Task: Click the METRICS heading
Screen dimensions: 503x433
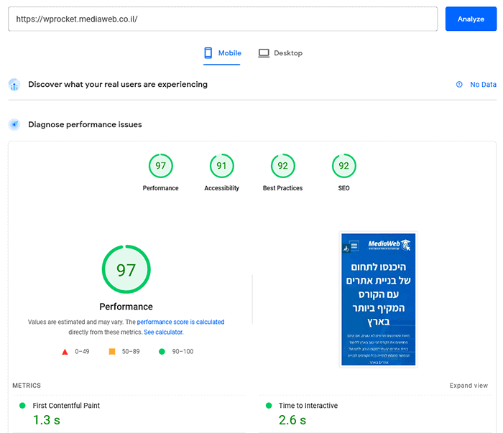Action: [27, 386]
